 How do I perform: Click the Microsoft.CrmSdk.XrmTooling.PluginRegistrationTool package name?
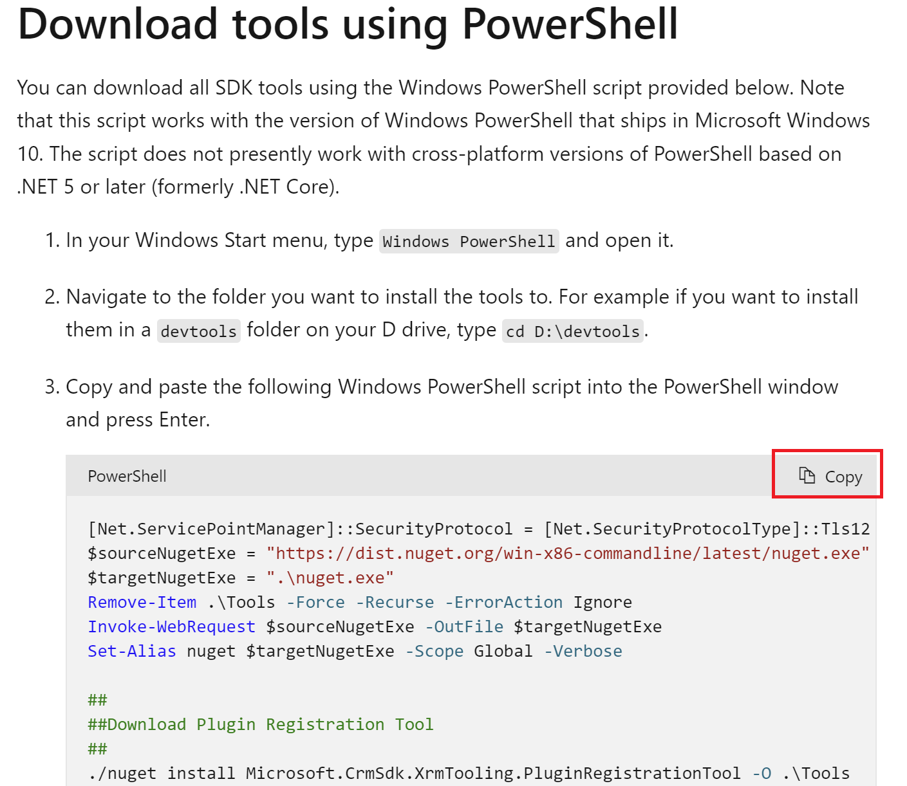pyautogui.click(x=493, y=773)
